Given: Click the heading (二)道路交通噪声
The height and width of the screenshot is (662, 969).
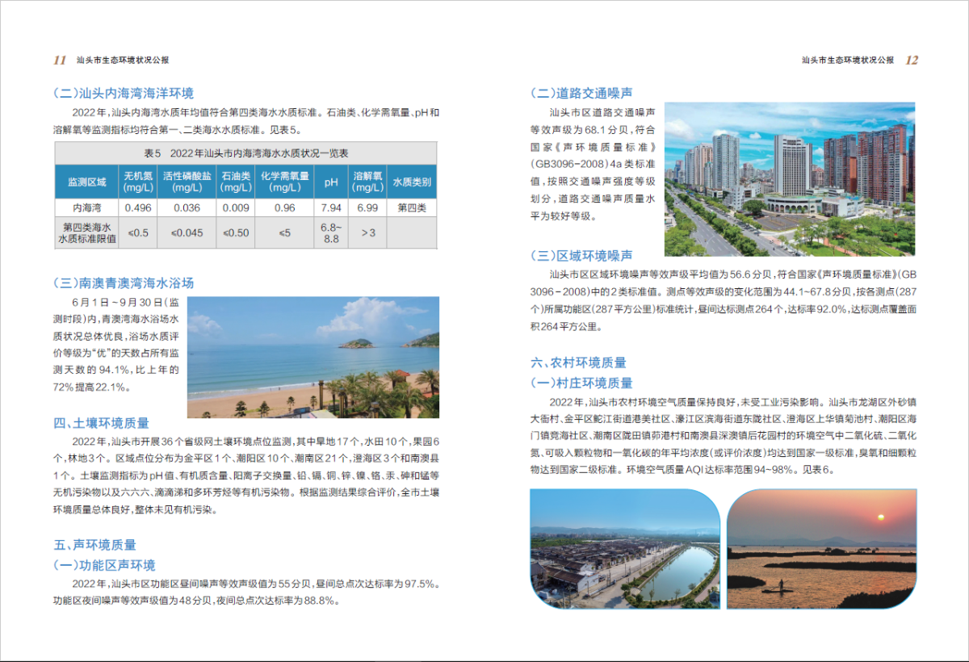Looking at the screenshot, I should [x=581, y=93].
